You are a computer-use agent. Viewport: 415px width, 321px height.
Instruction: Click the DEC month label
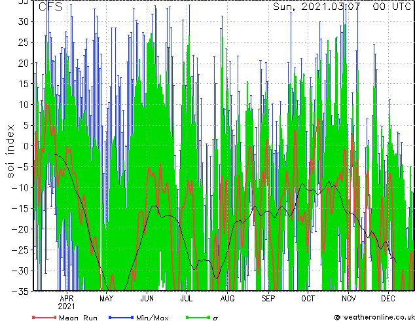tap(388, 299)
